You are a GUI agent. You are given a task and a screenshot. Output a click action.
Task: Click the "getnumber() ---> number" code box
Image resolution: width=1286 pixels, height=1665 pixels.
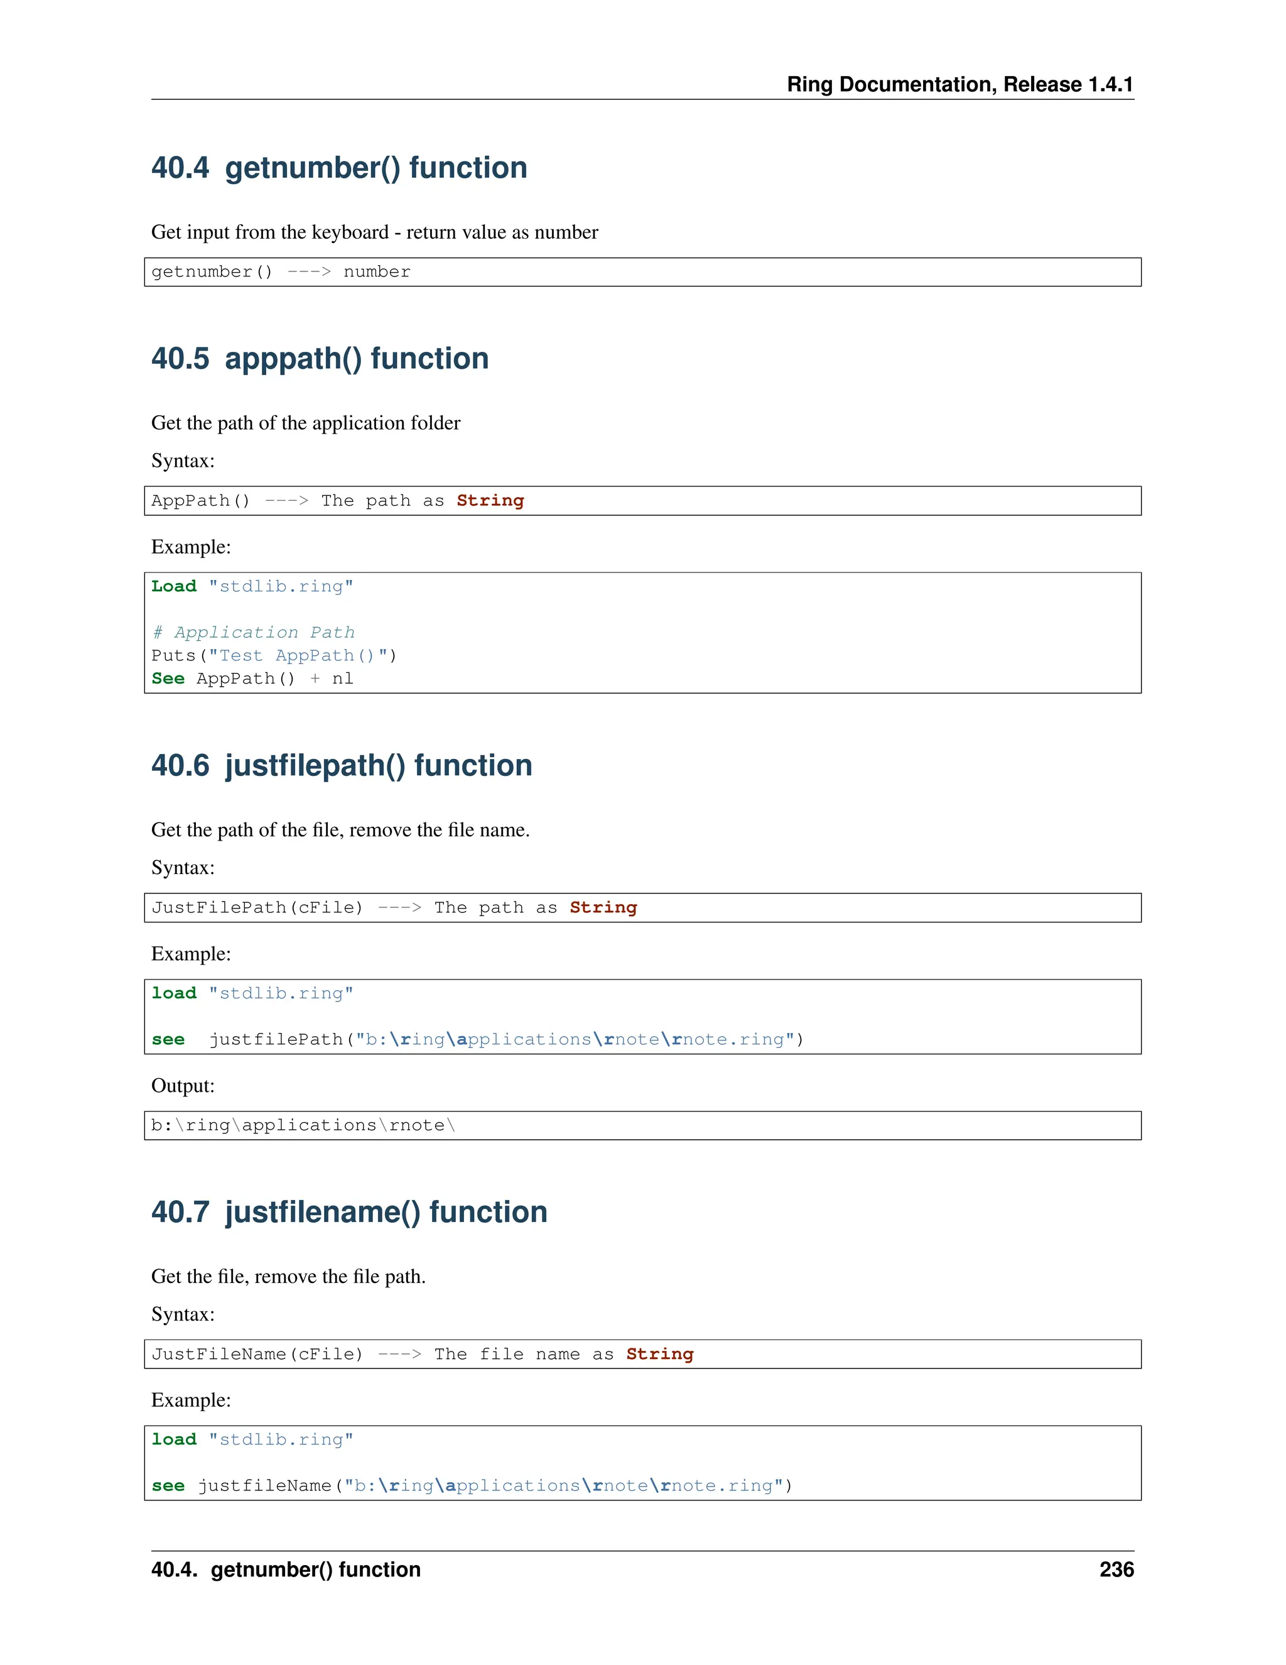click(280, 272)
